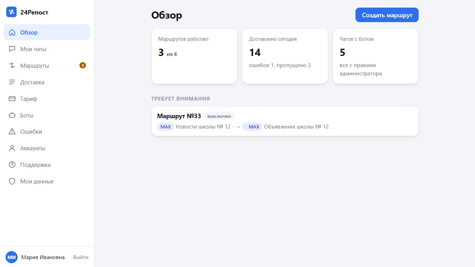
Task: Navigate to Боты
Action: click(47, 115)
